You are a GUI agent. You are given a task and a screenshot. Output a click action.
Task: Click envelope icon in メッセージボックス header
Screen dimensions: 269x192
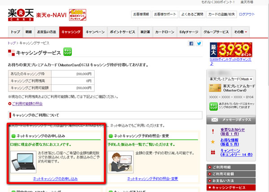(214, 120)
